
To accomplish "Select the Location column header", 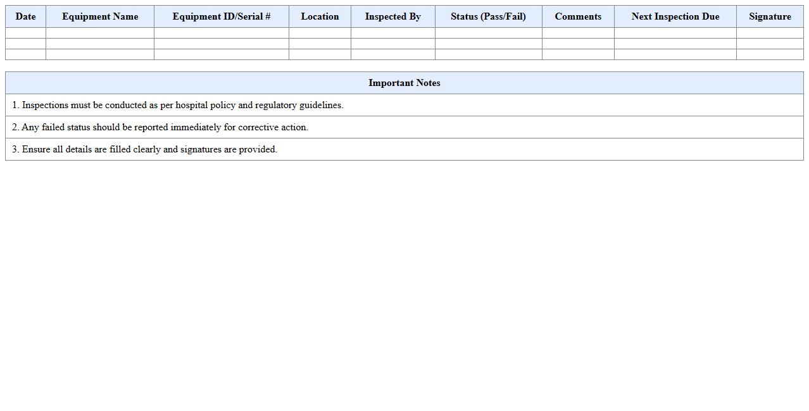I will pos(320,16).
